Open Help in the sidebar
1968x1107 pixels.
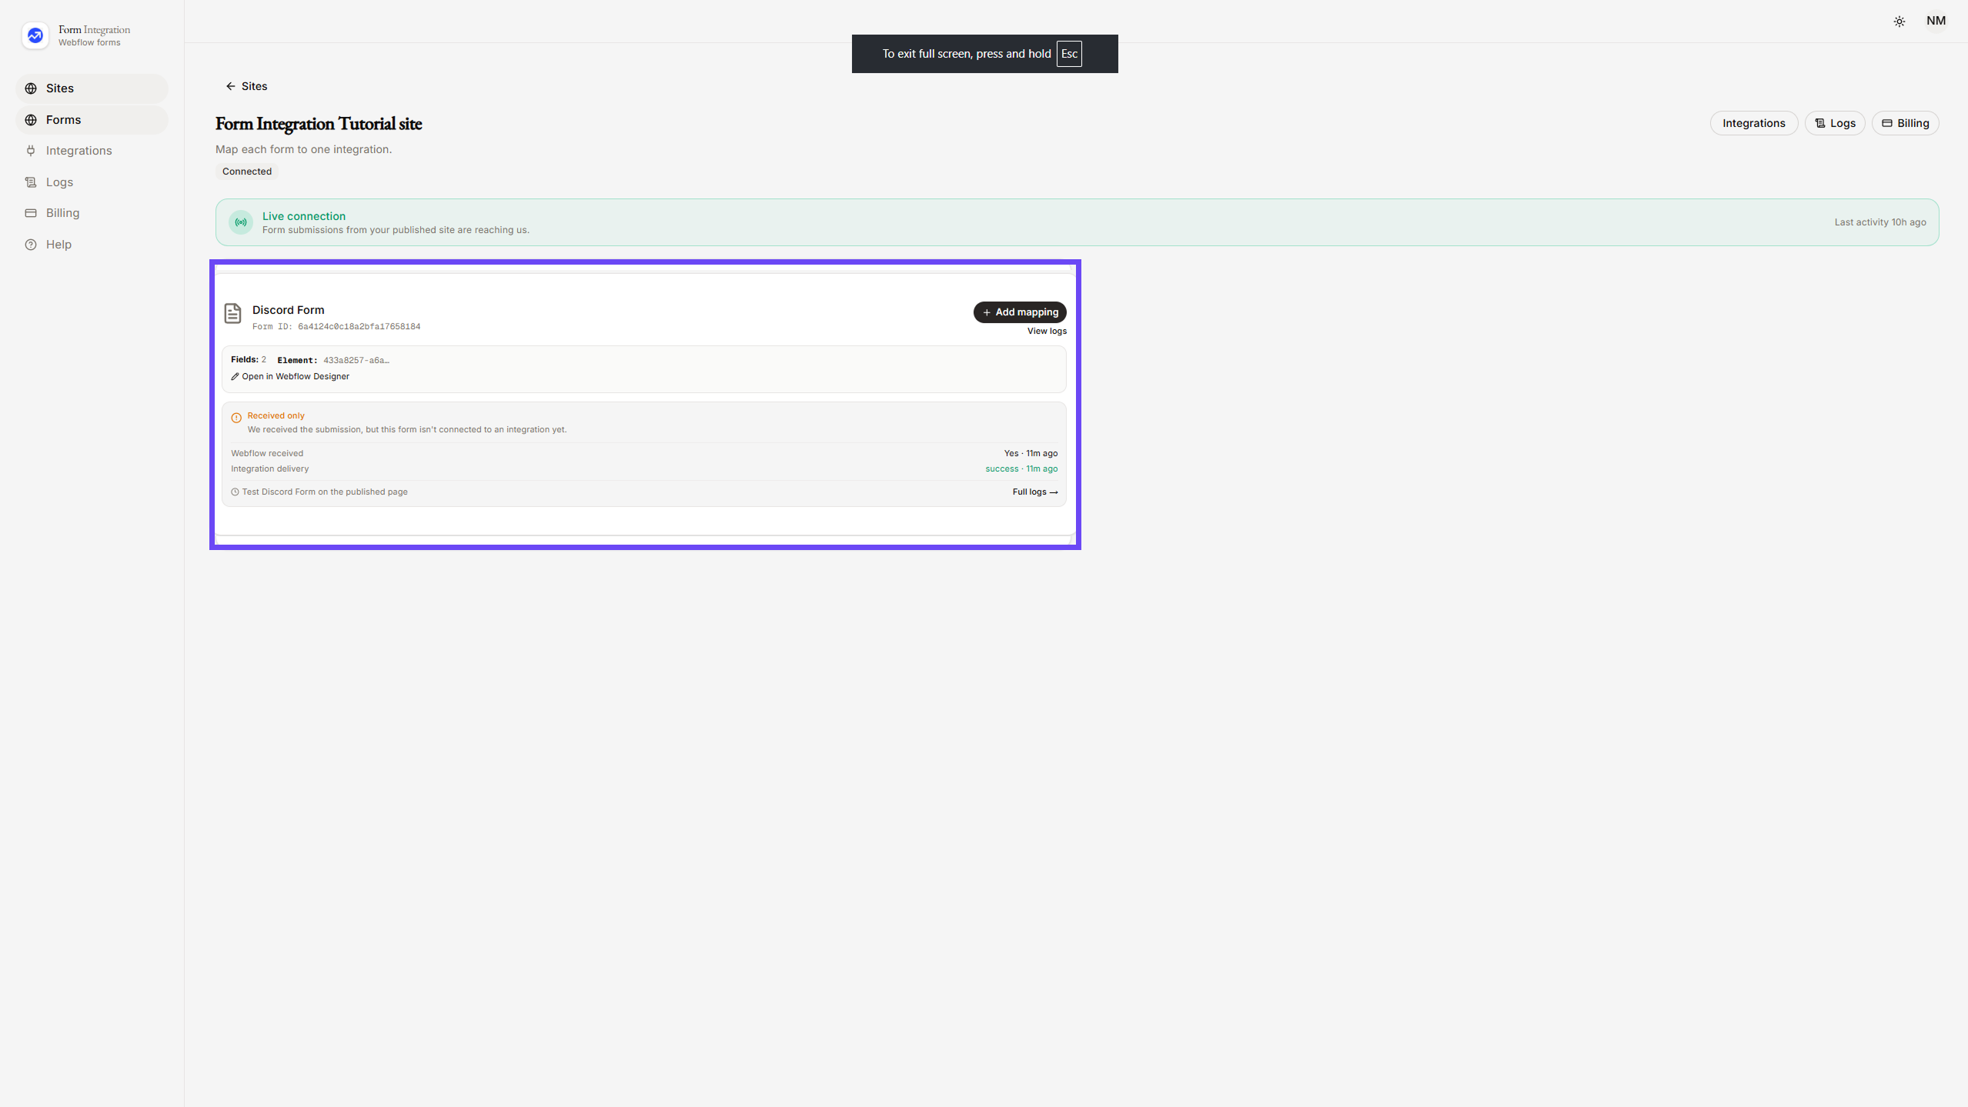pyautogui.click(x=92, y=245)
